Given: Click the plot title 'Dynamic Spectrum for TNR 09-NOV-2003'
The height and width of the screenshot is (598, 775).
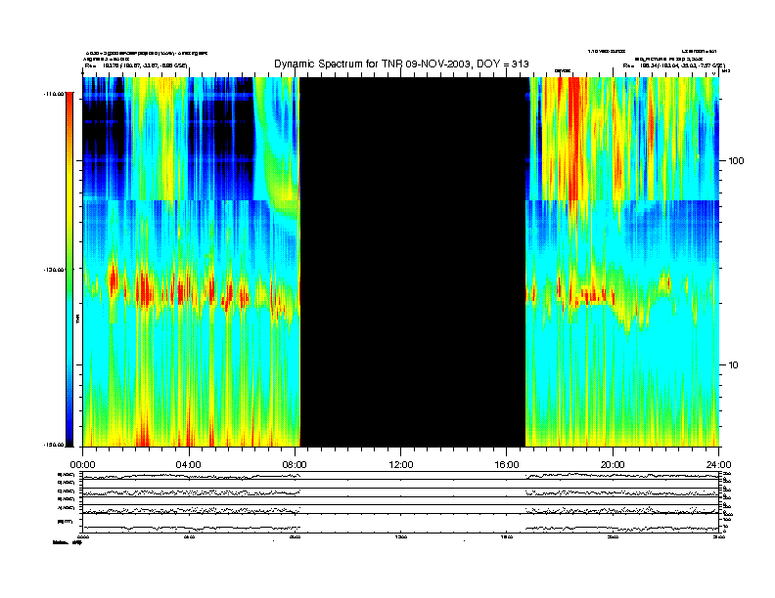Looking at the screenshot, I should pos(401,64).
